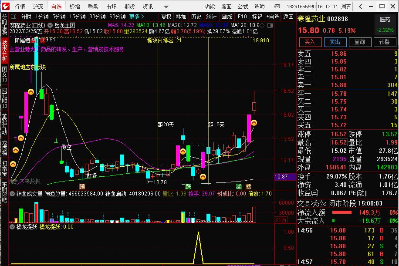399x266 pixels.
Task: Select 董秘互动 in left sidebar
Action: click(5, 124)
